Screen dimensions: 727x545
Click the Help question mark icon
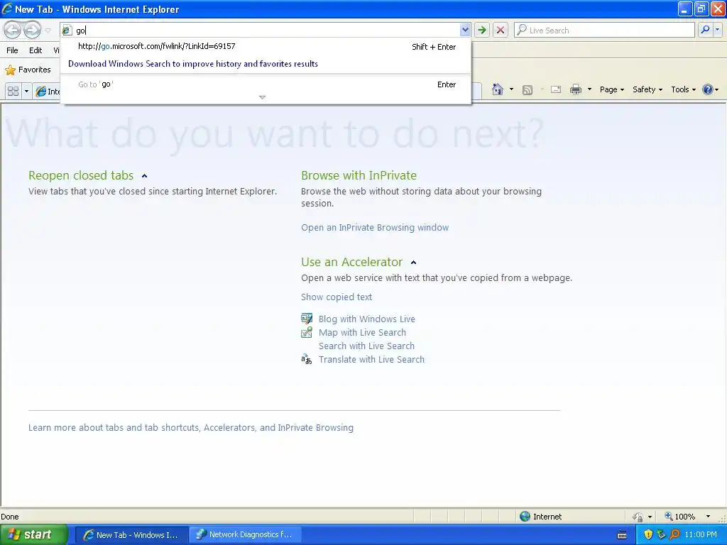tap(708, 89)
